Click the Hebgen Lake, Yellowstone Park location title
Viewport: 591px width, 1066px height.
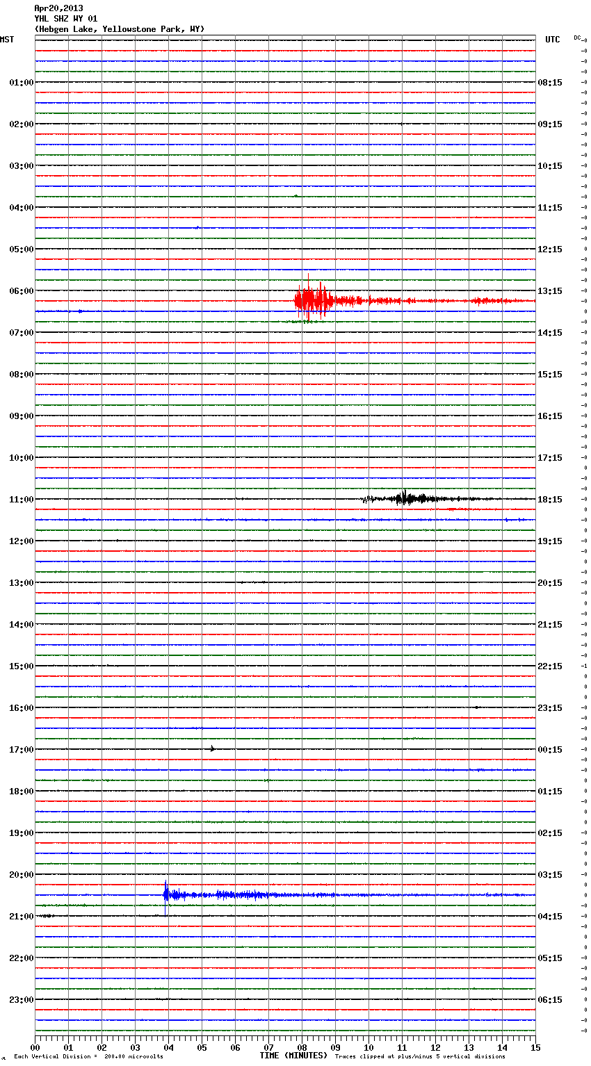120,29
